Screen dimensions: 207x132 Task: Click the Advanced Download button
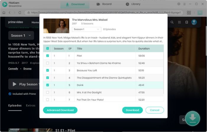[x=60, y=110]
